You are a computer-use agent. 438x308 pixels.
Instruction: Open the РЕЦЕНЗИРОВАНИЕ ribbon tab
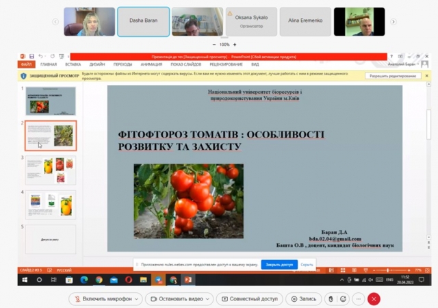pos(226,64)
